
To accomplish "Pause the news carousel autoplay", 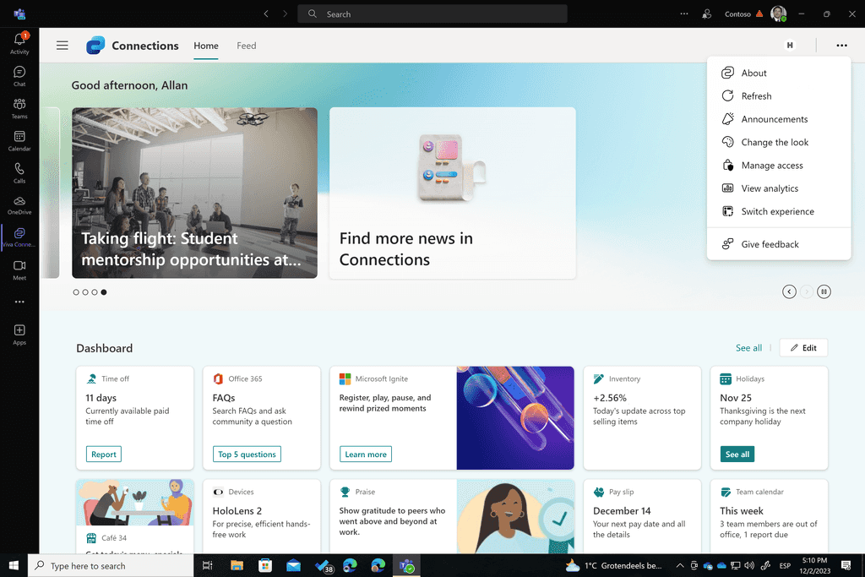I will tap(824, 291).
